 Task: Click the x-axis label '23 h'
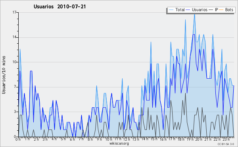[x=226, y=139]
